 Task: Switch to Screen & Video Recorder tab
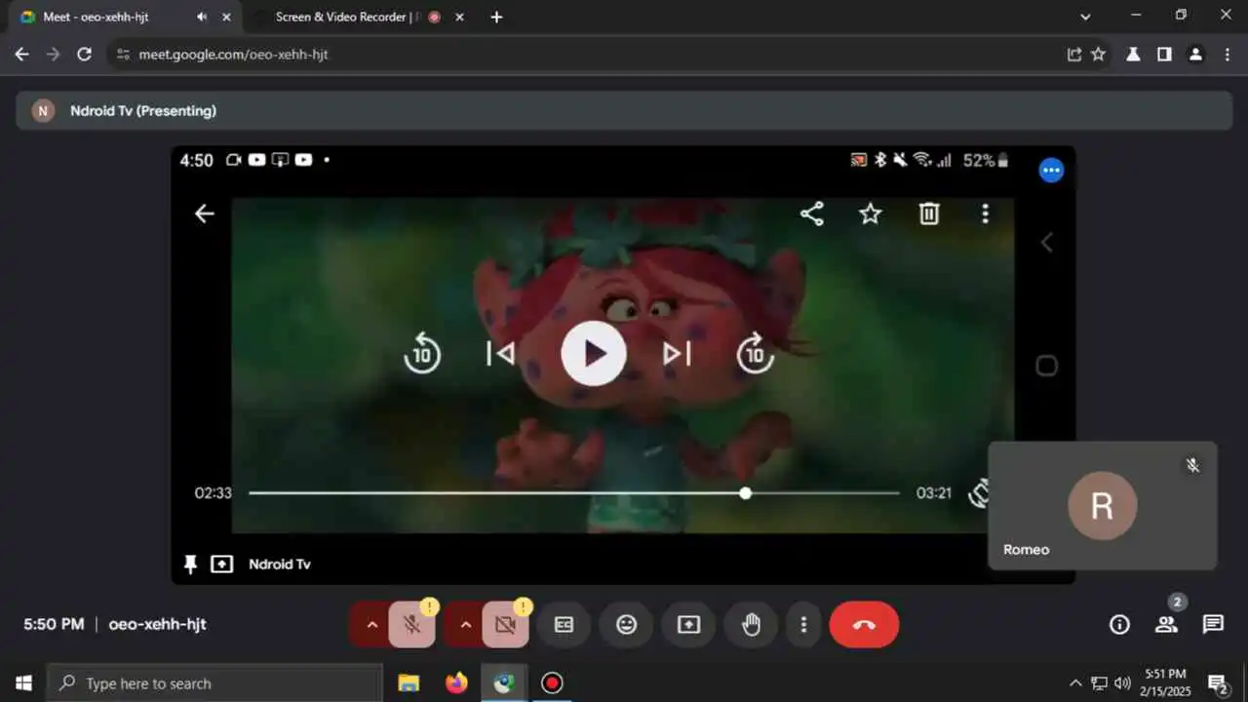[359, 17]
